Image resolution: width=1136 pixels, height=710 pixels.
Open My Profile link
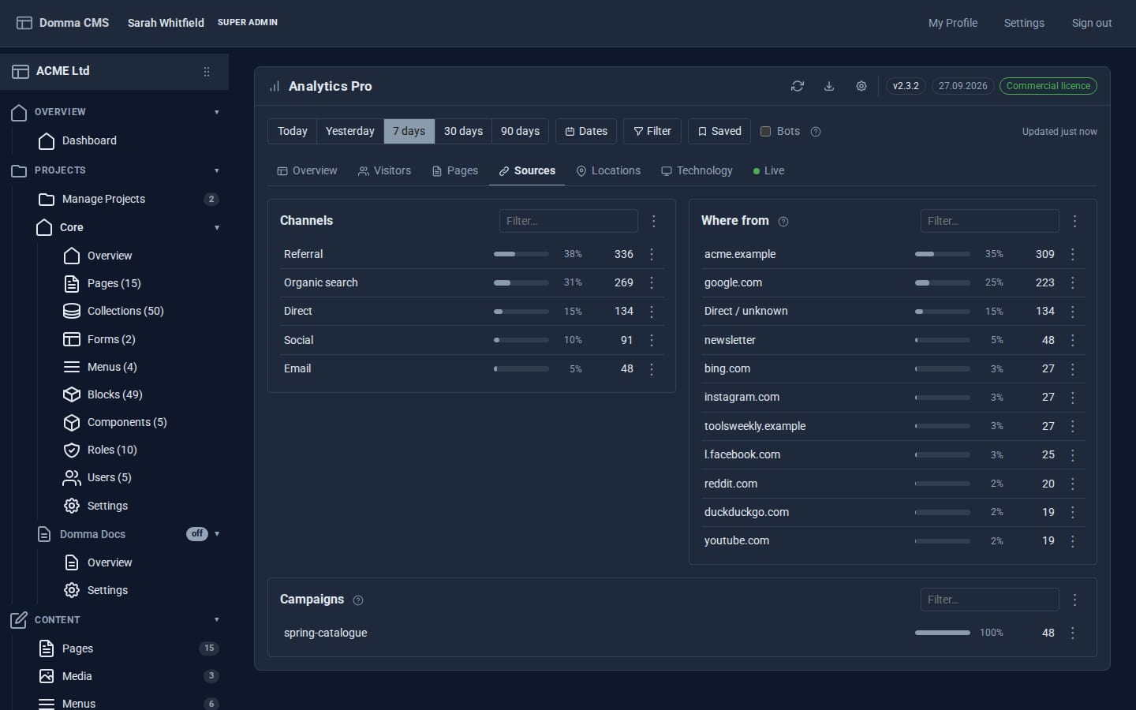(953, 23)
